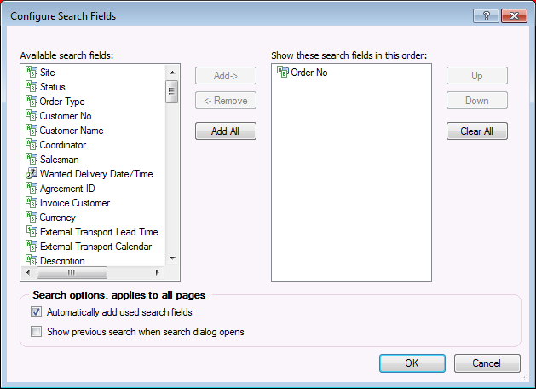Click the Wanted Delivery Date/Time clock icon

click(32, 174)
